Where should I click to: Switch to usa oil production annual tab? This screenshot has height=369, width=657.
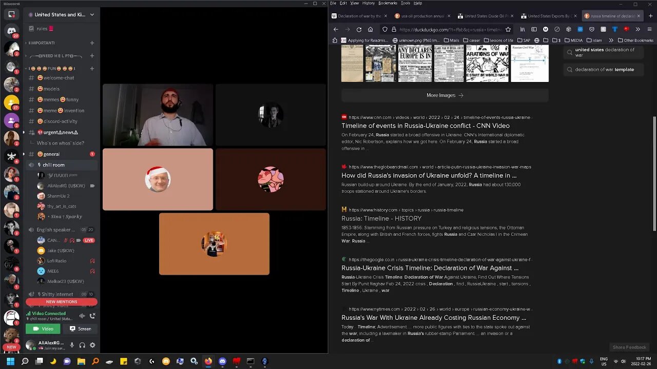click(422, 16)
